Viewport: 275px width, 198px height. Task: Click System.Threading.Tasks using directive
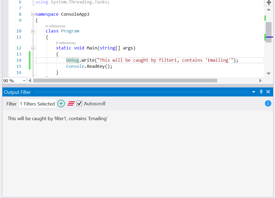pos(80,2)
